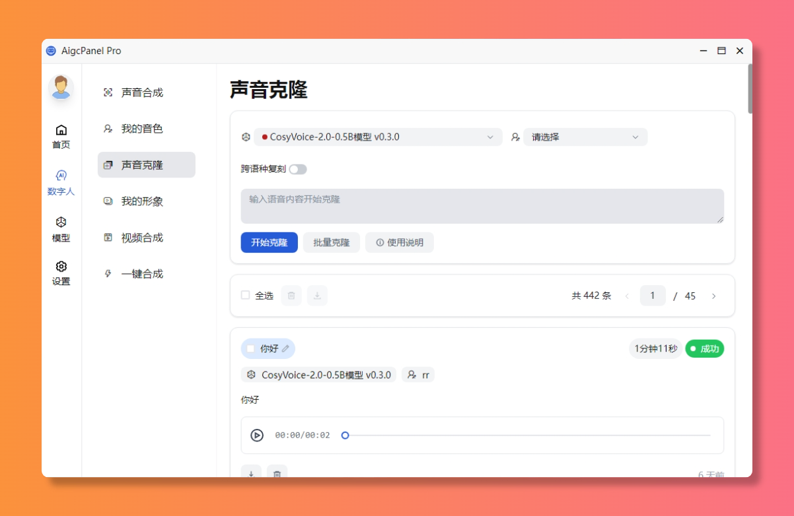This screenshot has height=516, width=794.
Task: Open the 请选择 voice selection dropdown
Action: pos(585,137)
